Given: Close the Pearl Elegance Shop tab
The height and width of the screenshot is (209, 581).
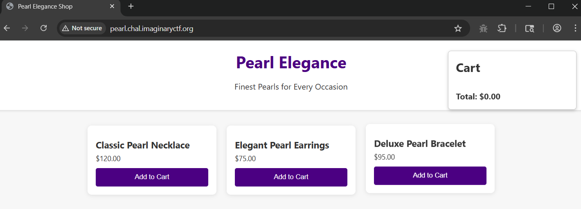Looking at the screenshot, I should (112, 7).
